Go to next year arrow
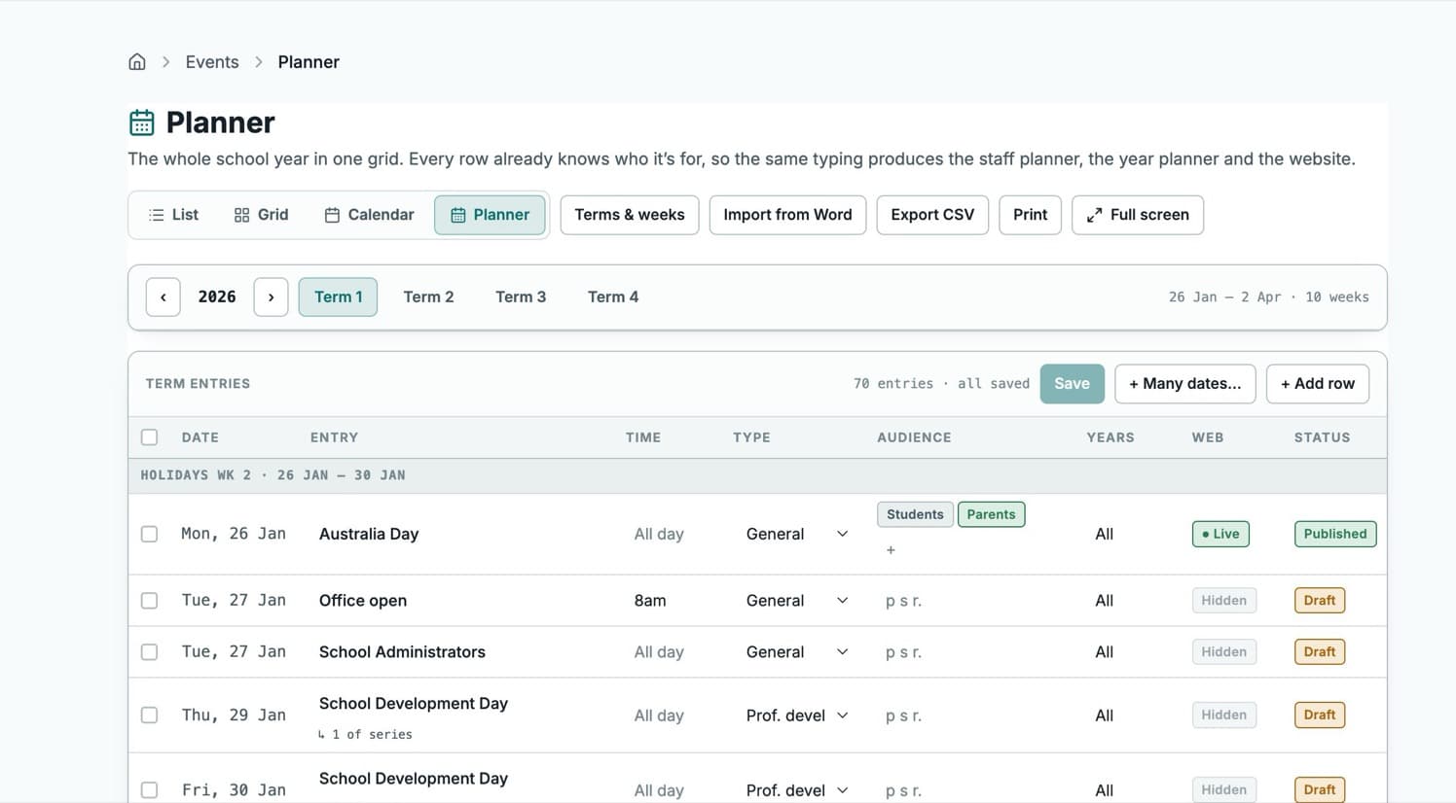 (271, 297)
